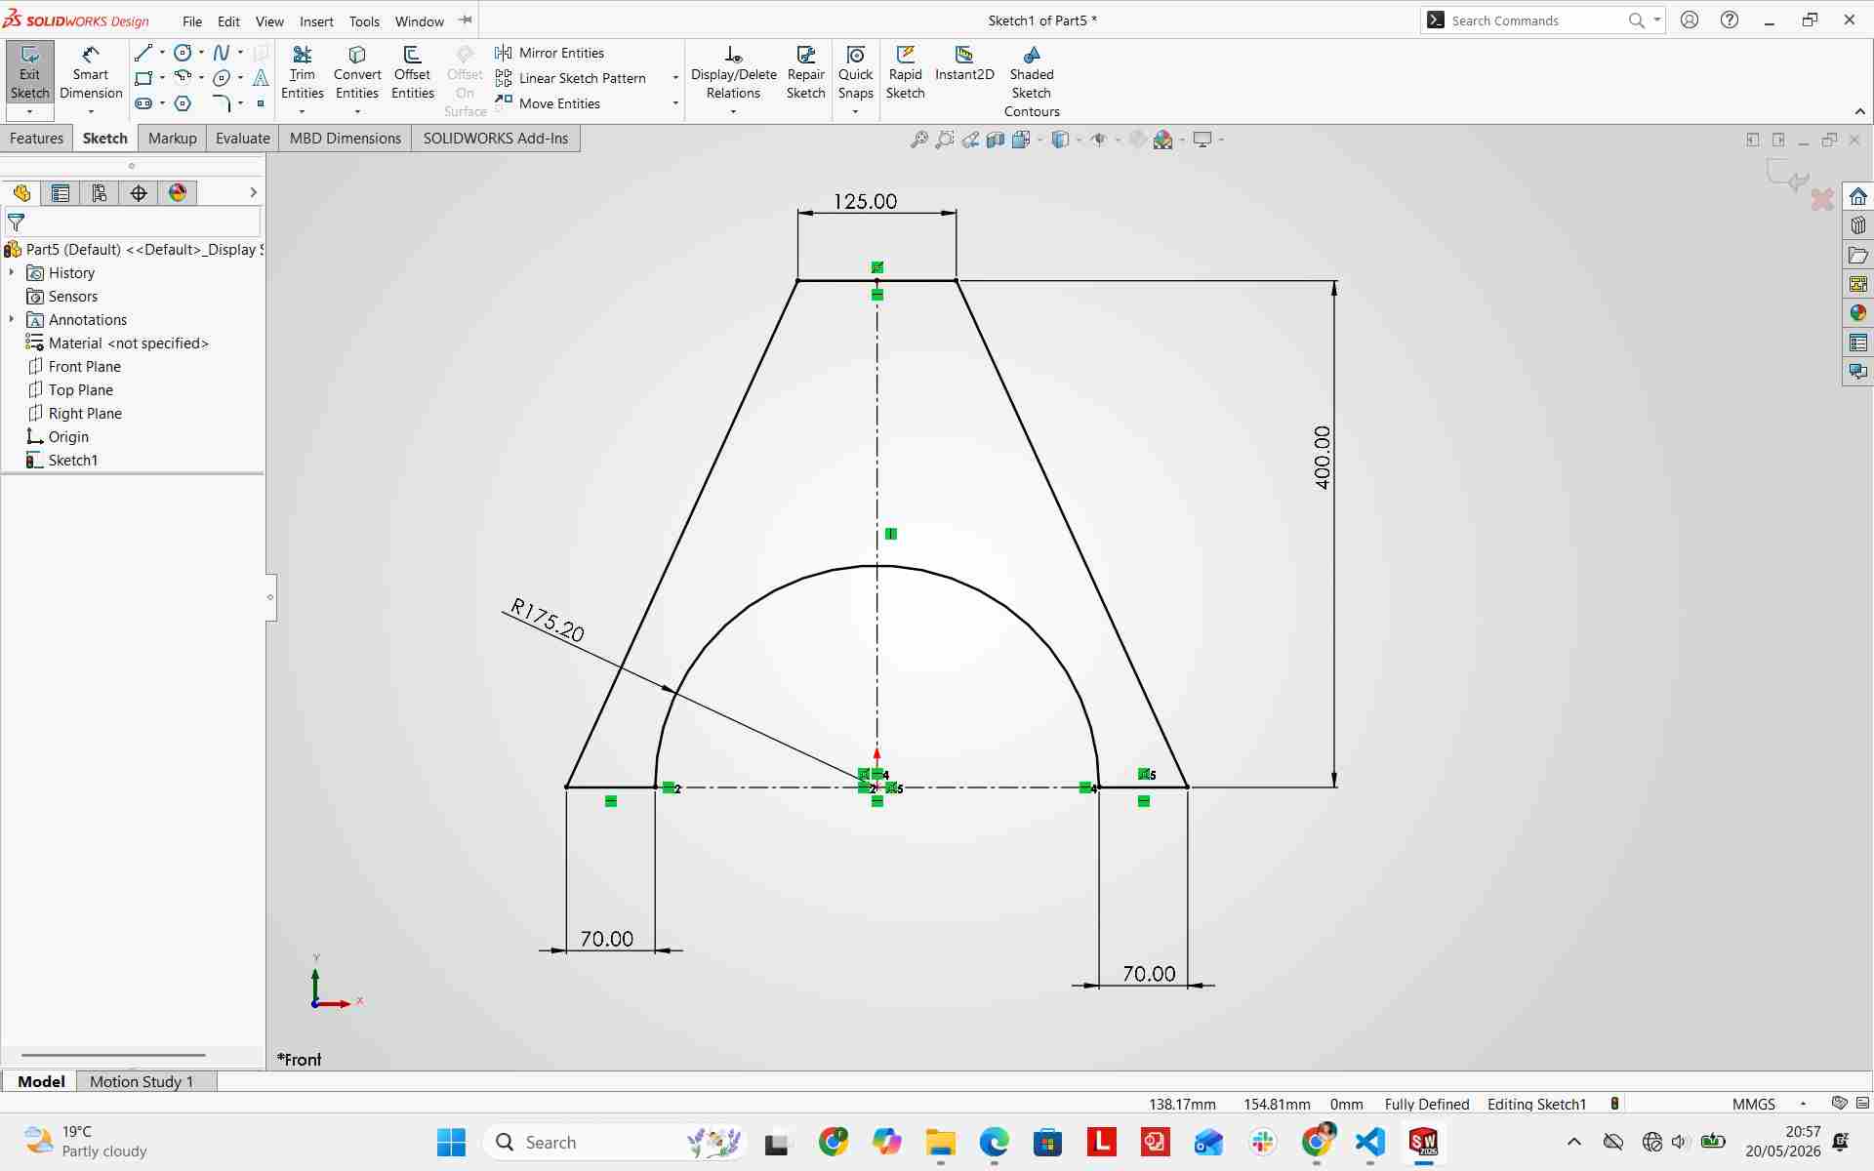Click Linear Sketch Pattern

tap(571, 78)
